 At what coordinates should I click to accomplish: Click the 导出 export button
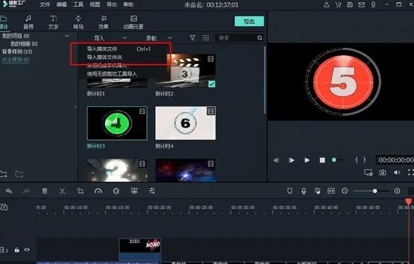tap(249, 21)
